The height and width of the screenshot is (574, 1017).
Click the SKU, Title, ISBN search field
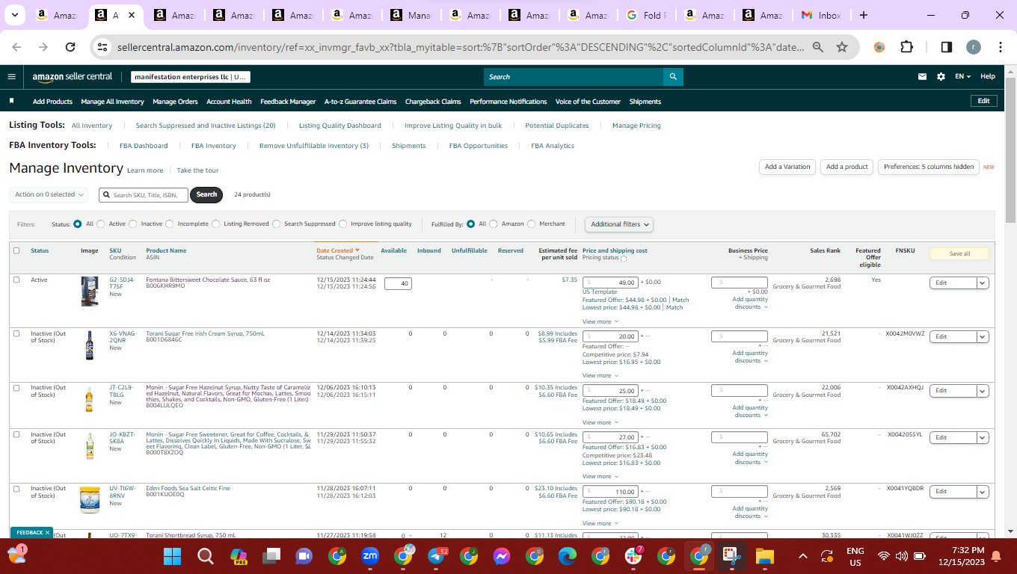144,195
